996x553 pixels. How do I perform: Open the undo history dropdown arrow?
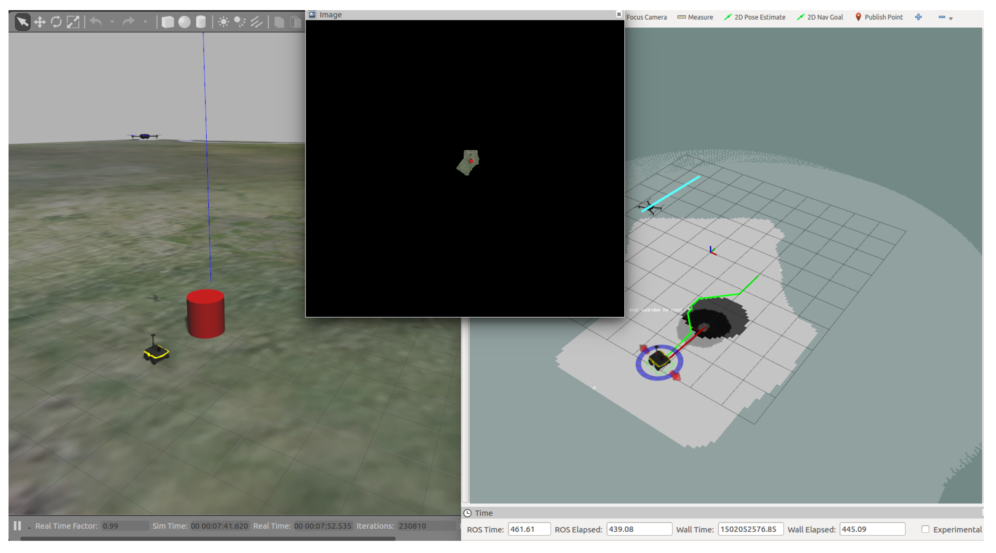(112, 22)
